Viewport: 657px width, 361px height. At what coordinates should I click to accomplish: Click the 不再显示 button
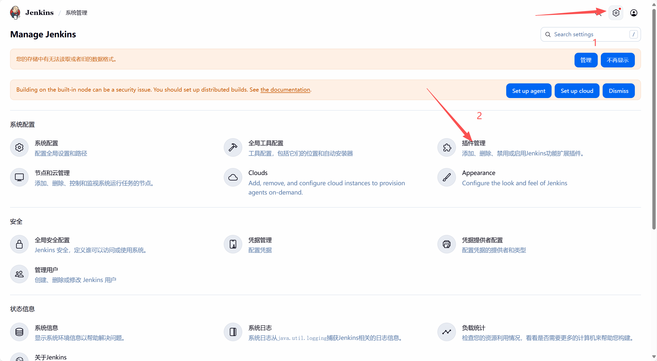[617, 60]
